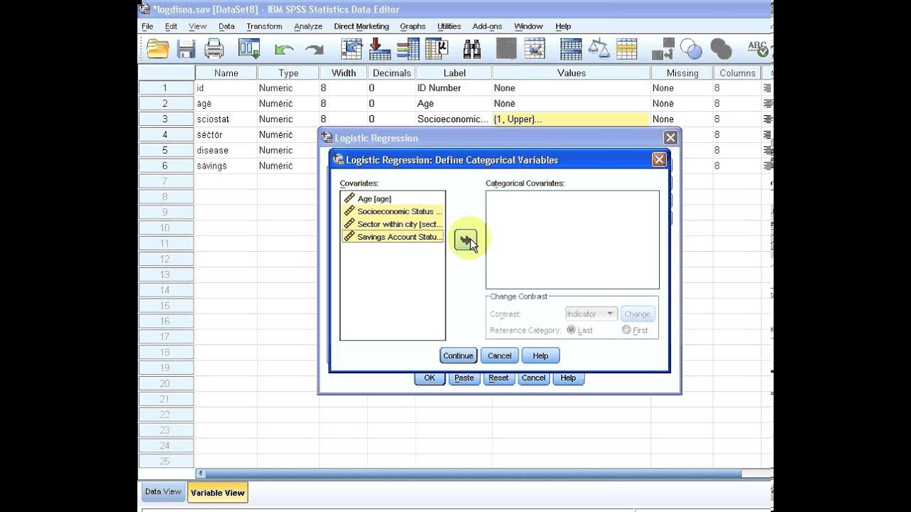The image size is (911, 512).
Task: Click the Decimals column header
Action: click(x=391, y=73)
